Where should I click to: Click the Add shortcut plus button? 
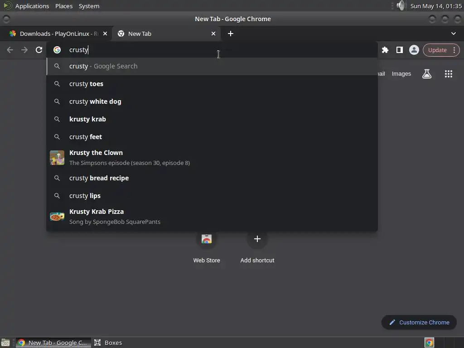tap(257, 239)
